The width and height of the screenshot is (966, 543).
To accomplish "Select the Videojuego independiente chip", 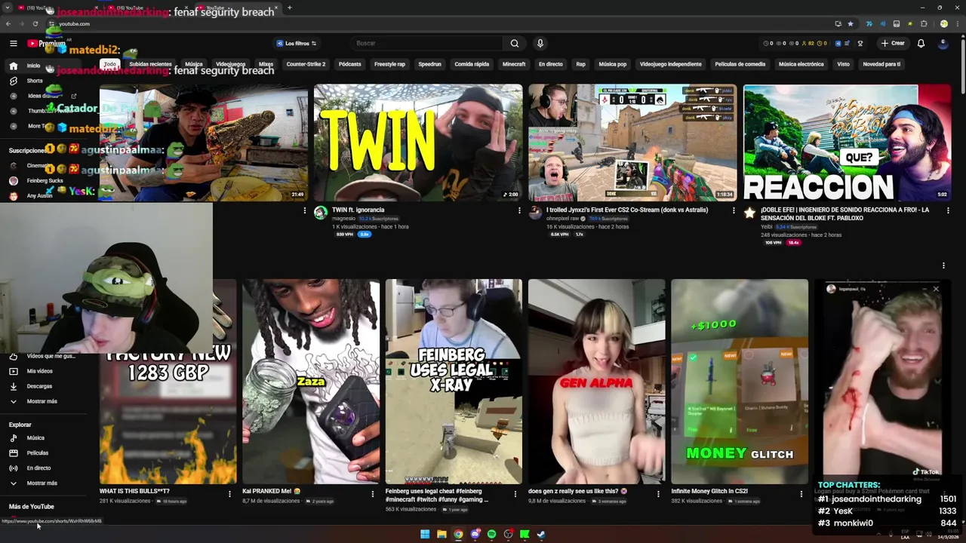I will (x=670, y=64).
